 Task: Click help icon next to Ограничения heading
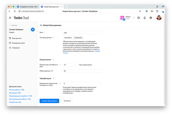pos(53,60)
